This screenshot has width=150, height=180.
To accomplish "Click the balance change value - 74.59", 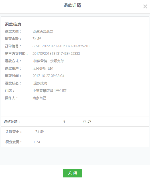I will (38, 132).
